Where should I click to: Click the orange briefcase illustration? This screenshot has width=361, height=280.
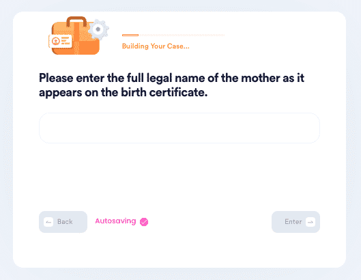[76, 38]
